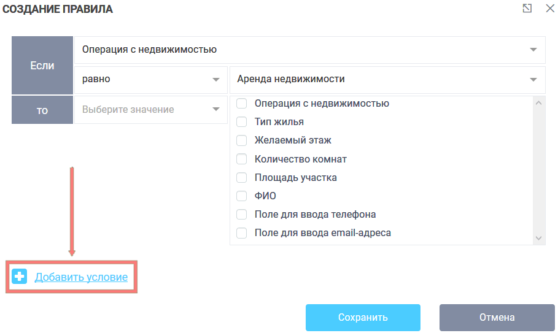Toggle the "Площадь участка" checkbox
This screenshot has height=333, width=558.
click(x=242, y=177)
